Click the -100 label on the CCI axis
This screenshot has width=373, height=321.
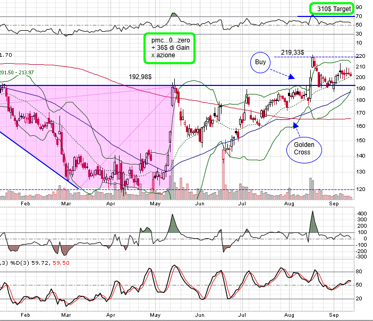click(361, 245)
